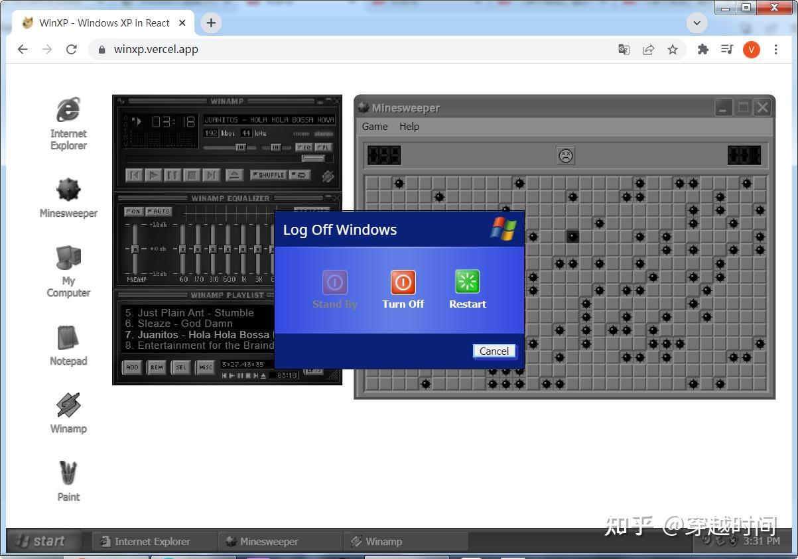Click the Internet Explorer desktop icon
Image resolution: width=798 pixels, height=559 pixels.
point(68,124)
